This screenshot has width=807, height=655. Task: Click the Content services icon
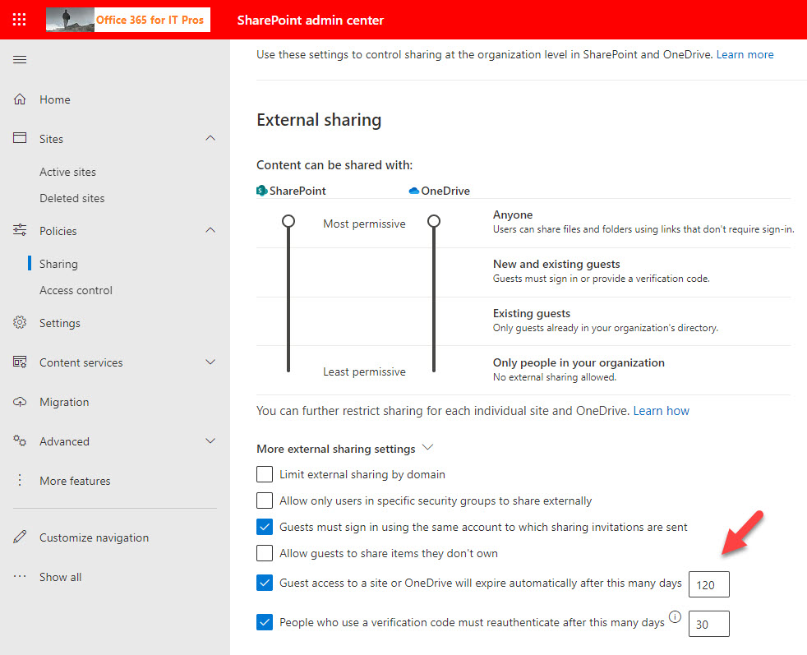[x=20, y=362]
